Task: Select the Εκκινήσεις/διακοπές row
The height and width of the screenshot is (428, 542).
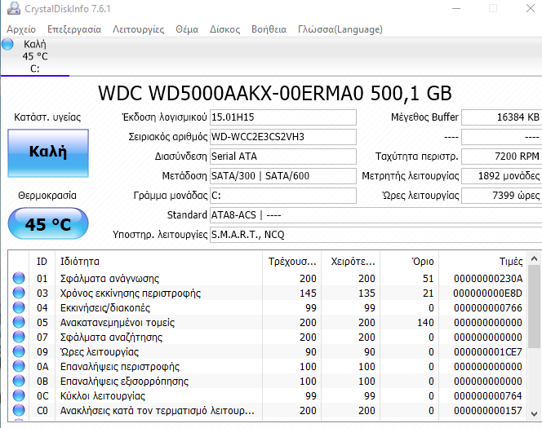Action: [x=268, y=307]
